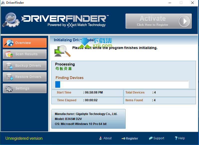Viewport: 199px width, 145px height.
Task: Click the Time Elapsed label
Action: (67, 100)
